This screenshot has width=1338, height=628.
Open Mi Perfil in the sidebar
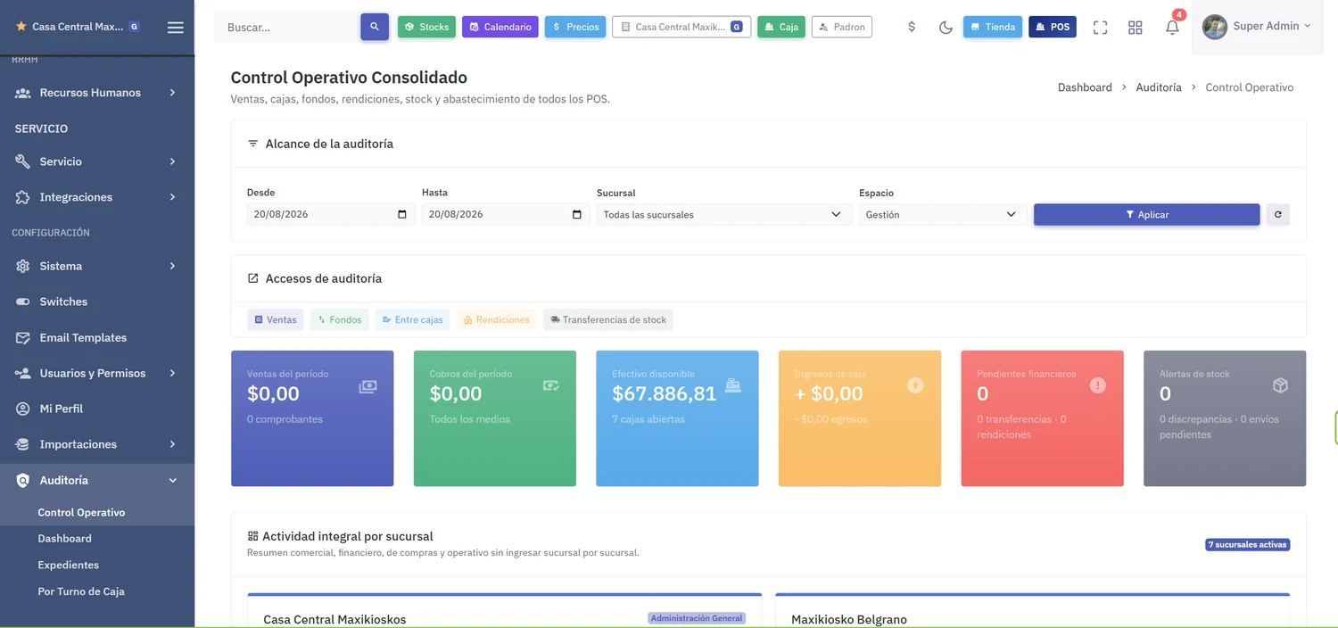tap(96, 409)
